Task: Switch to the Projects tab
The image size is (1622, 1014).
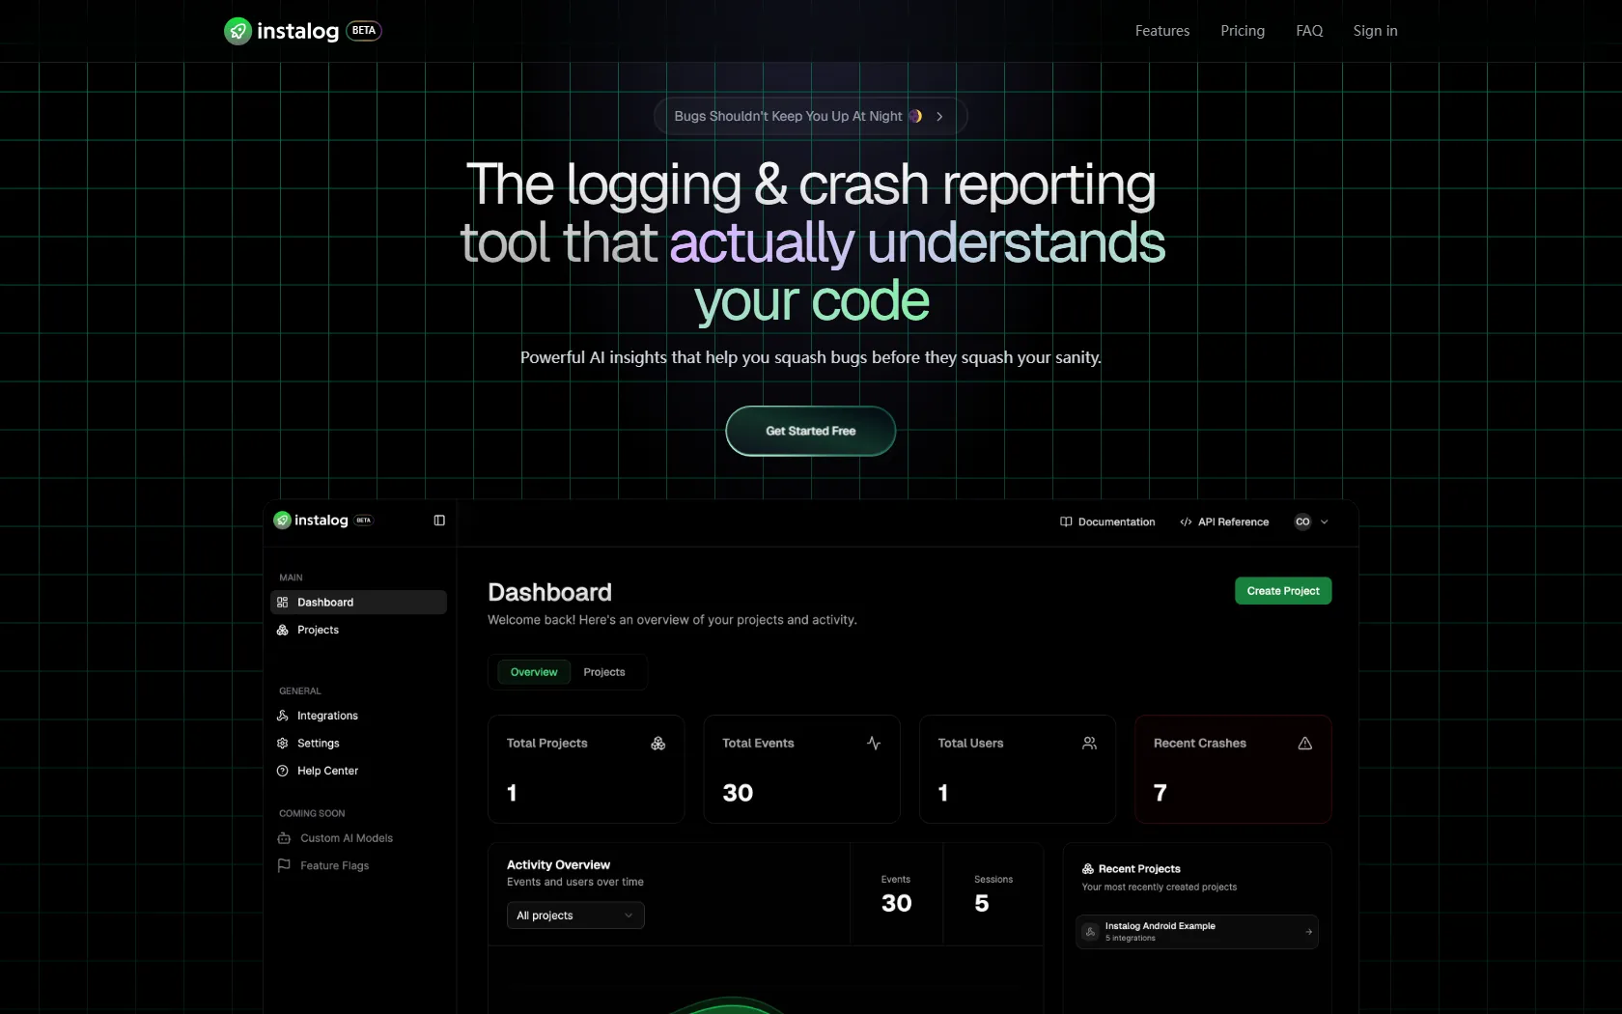Action: (x=604, y=672)
